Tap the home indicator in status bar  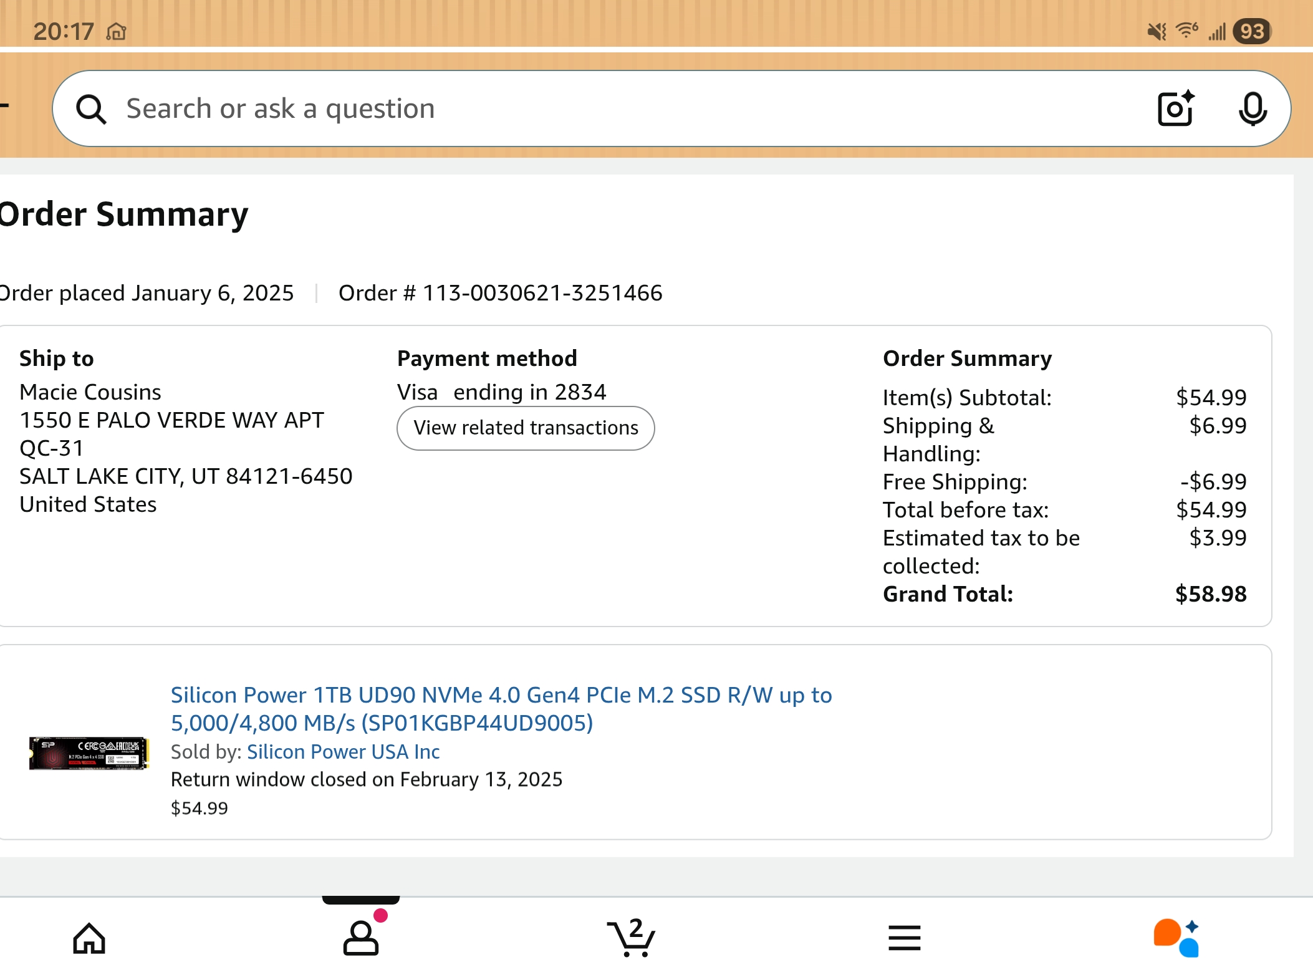117,31
